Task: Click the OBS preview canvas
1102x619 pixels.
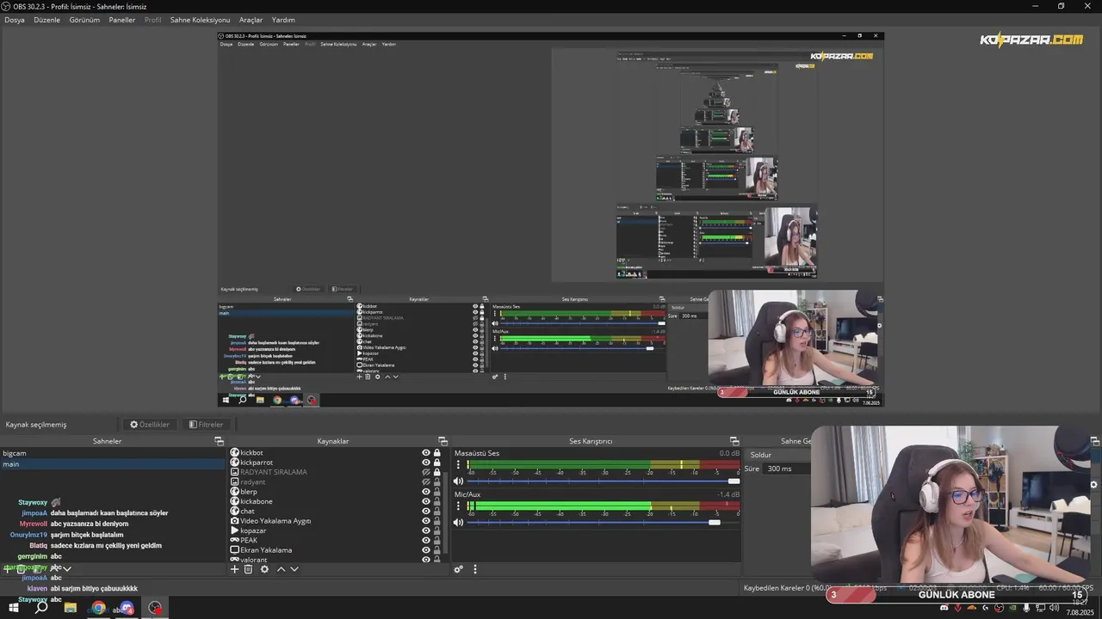Action: 550,218
